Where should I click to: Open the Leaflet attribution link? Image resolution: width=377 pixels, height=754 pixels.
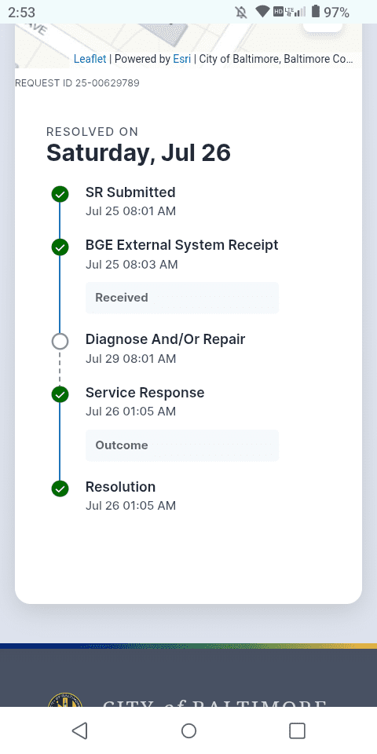pos(90,59)
